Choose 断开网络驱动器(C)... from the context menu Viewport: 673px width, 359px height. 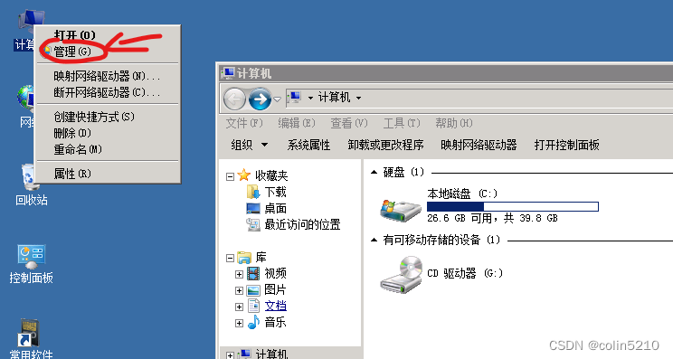[x=108, y=92]
